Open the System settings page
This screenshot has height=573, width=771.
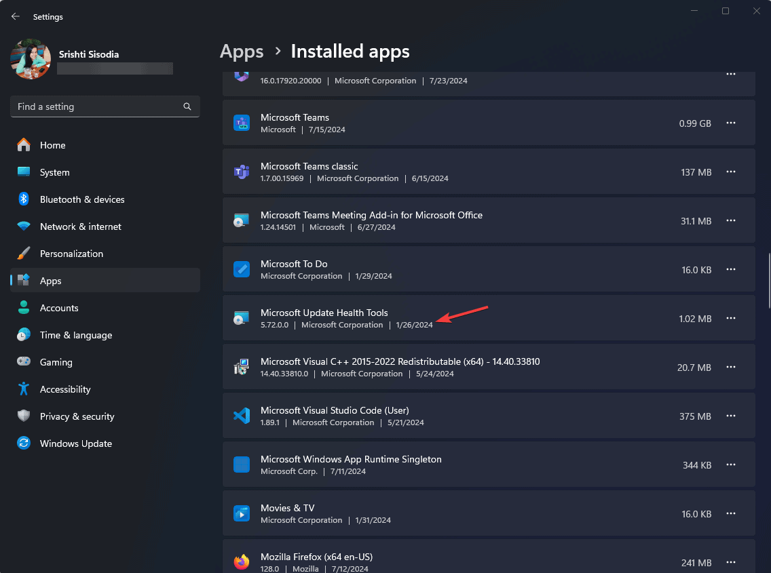(105, 172)
